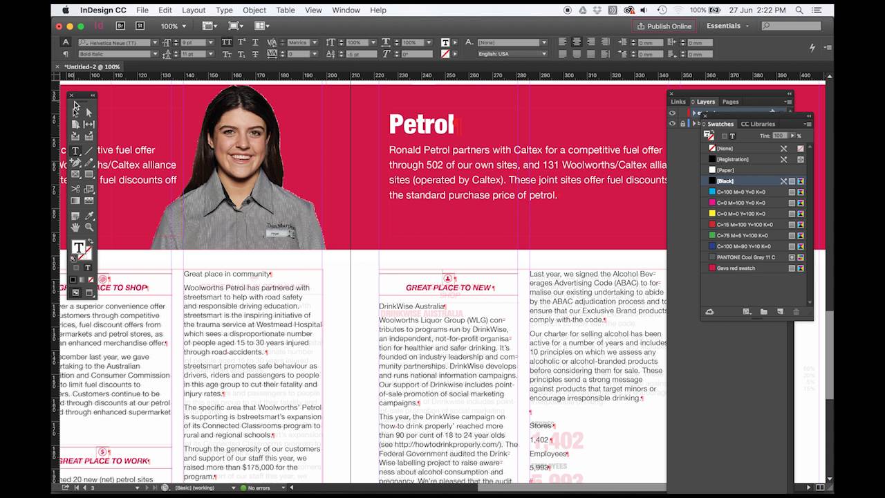Select the Gradient Feather tool
The height and width of the screenshot is (498, 885).
88,201
